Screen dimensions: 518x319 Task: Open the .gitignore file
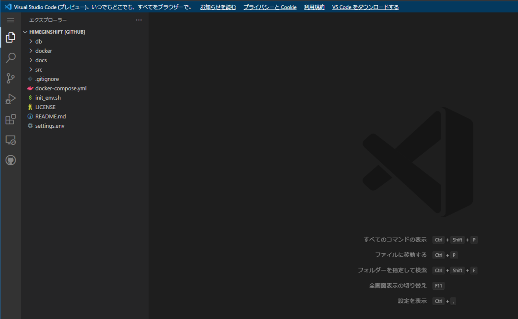coord(47,79)
